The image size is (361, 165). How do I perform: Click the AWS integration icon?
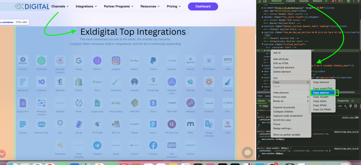[228, 60]
